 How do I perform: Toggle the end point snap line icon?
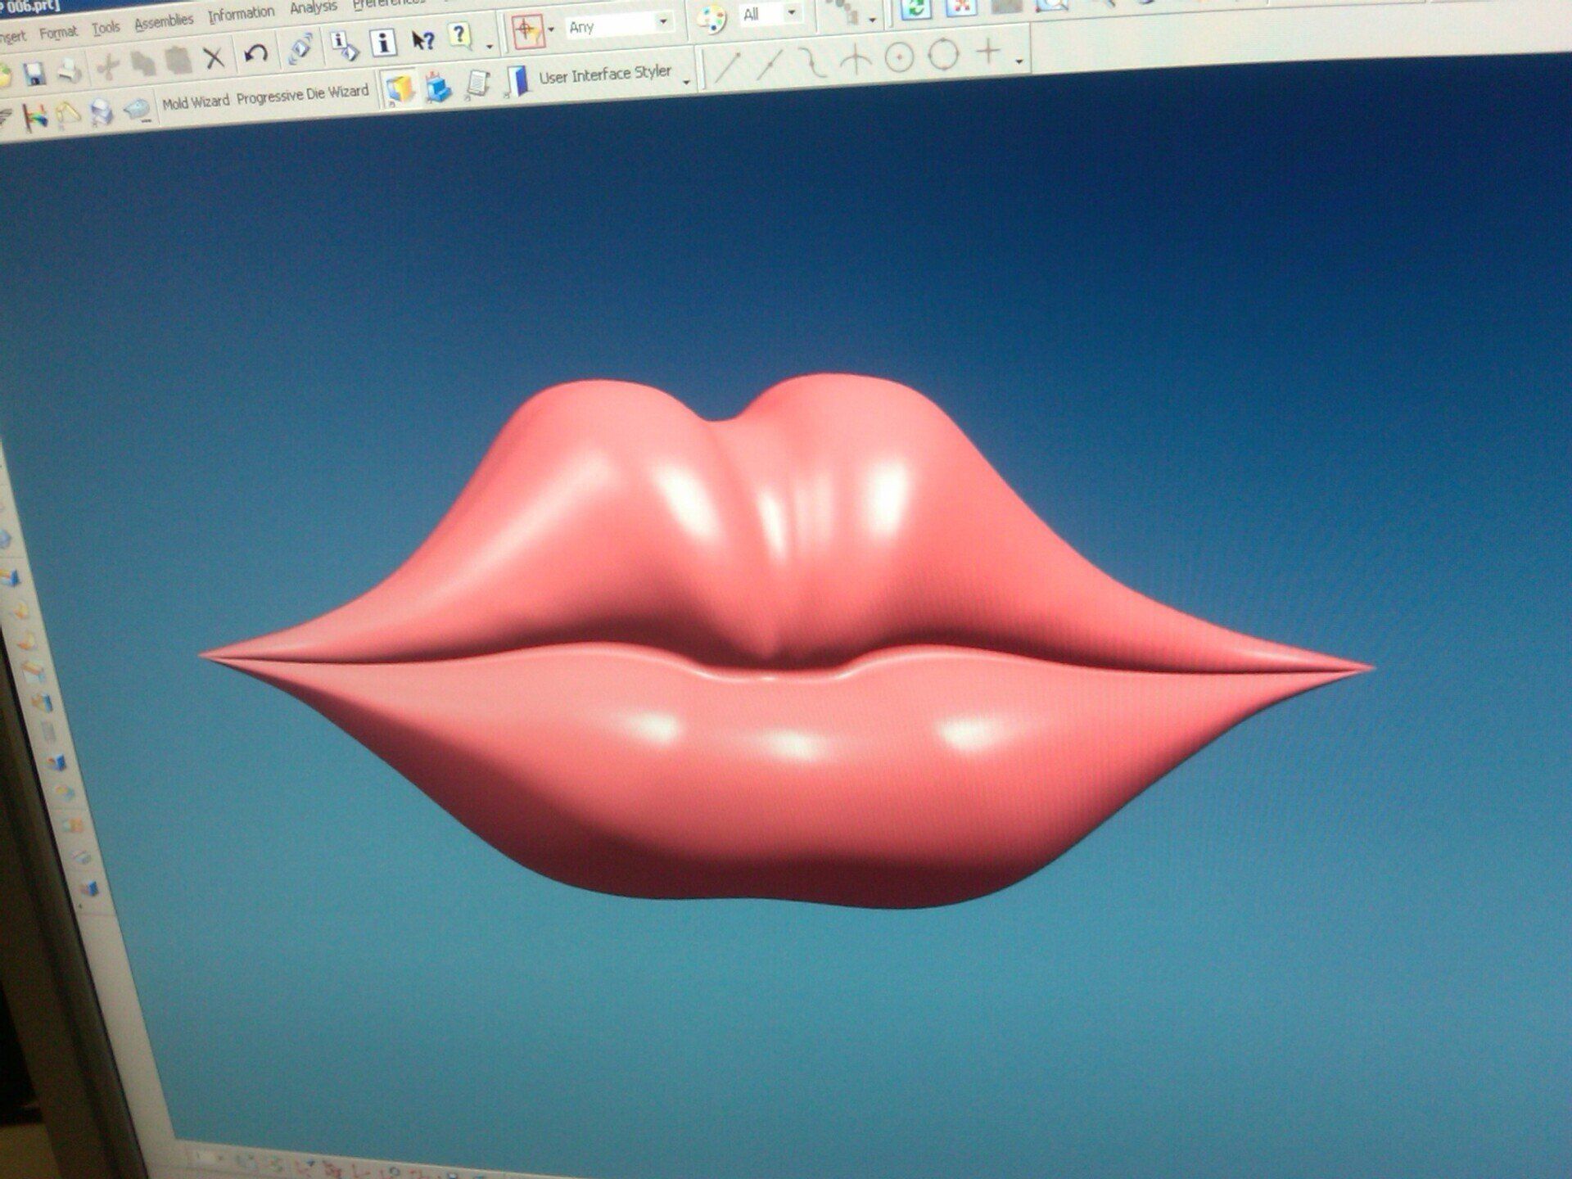(727, 65)
